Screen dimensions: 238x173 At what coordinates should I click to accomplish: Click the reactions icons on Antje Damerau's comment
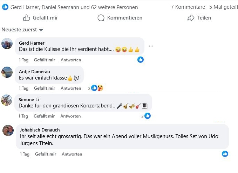pyautogui.click(x=97, y=88)
